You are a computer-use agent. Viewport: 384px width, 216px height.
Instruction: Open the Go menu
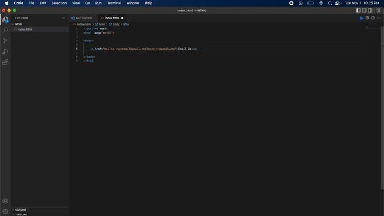point(88,3)
